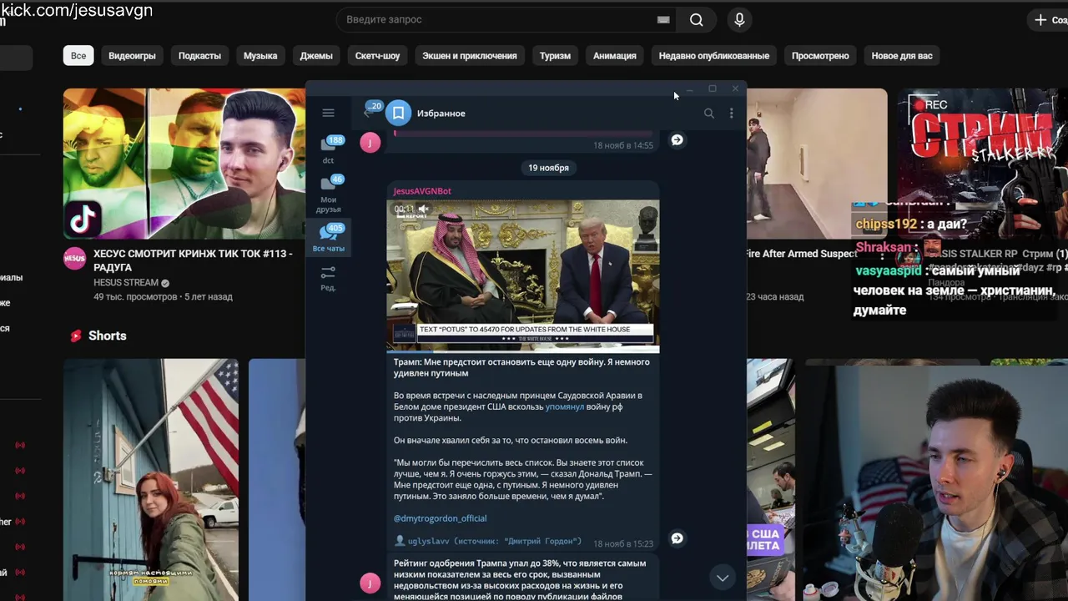Go back using the arrow with the 20 badge
This screenshot has height=601, width=1068.
coord(371,110)
